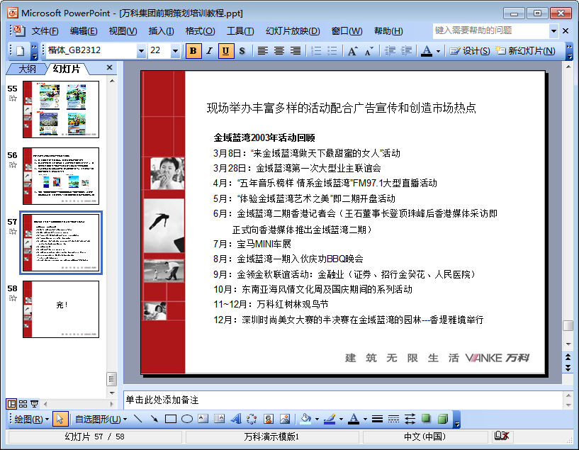Insert Clip Art

[269, 419]
